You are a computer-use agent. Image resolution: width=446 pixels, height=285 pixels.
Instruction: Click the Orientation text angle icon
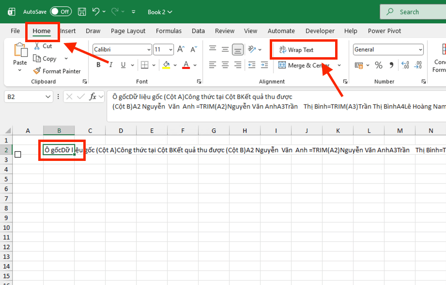point(252,49)
